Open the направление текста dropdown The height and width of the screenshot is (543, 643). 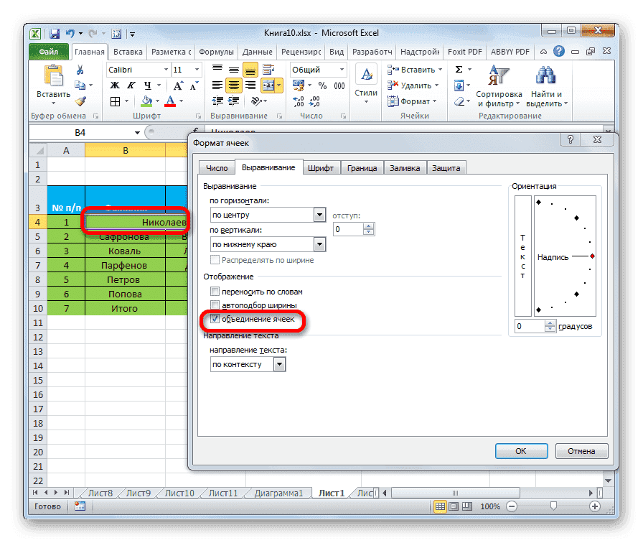pos(278,363)
